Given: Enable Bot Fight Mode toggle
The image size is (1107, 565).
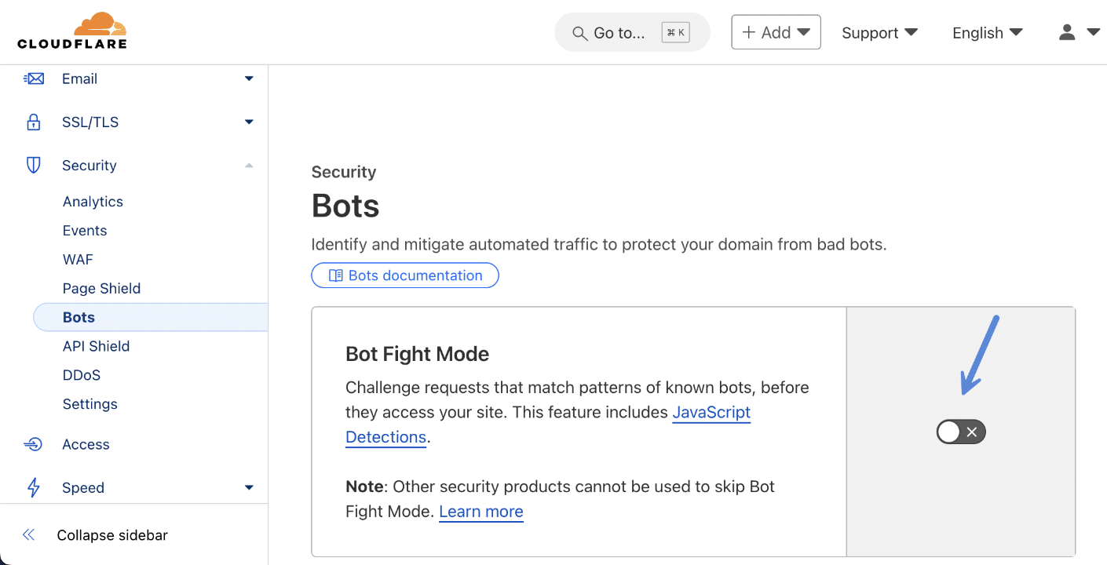Looking at the screenshot, I should click(x=960, y=432).
